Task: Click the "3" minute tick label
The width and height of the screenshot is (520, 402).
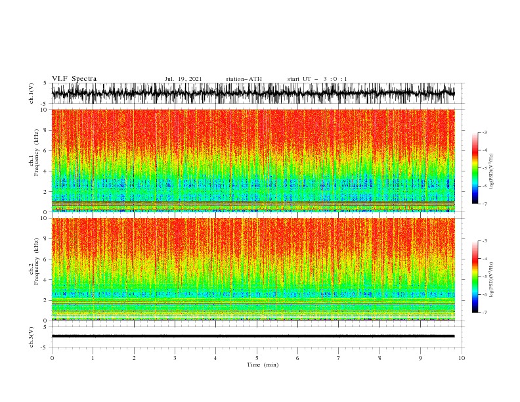Action: (175, 358)
